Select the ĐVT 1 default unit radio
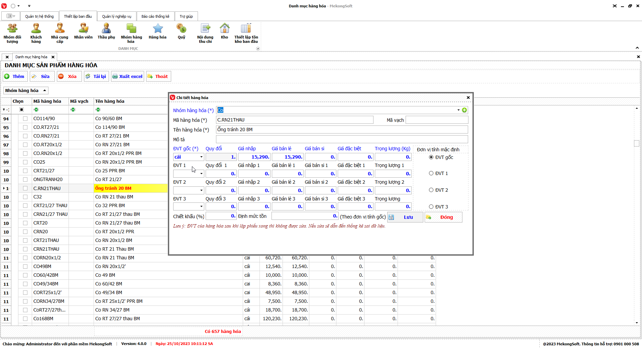The width and height of the screenshot is (642, 348). coord(431,173)
